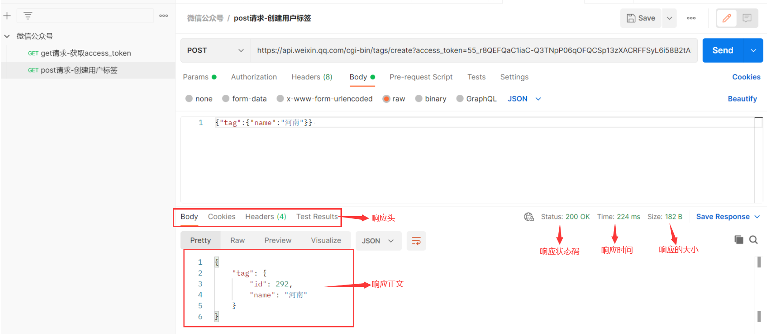Search within the response body
The height and width of the screenshot is (334, 767).
coord(753,240)
